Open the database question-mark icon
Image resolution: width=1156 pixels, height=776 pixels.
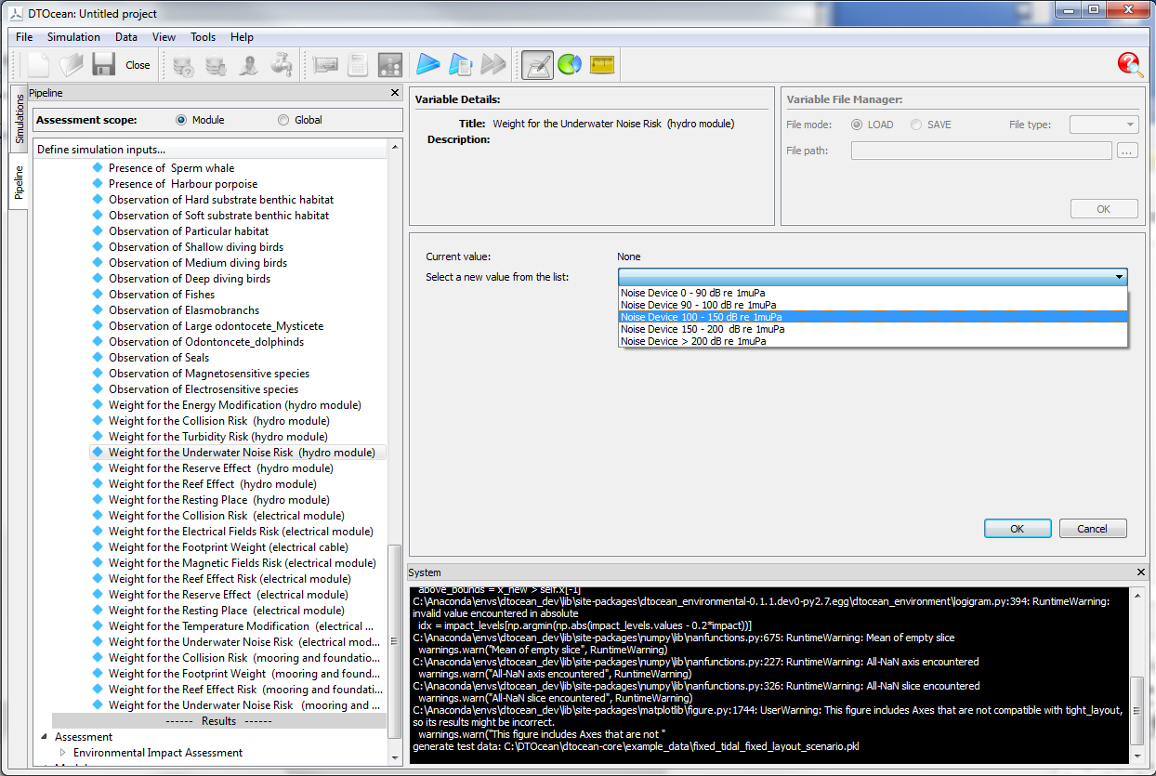tap(182, 64)
